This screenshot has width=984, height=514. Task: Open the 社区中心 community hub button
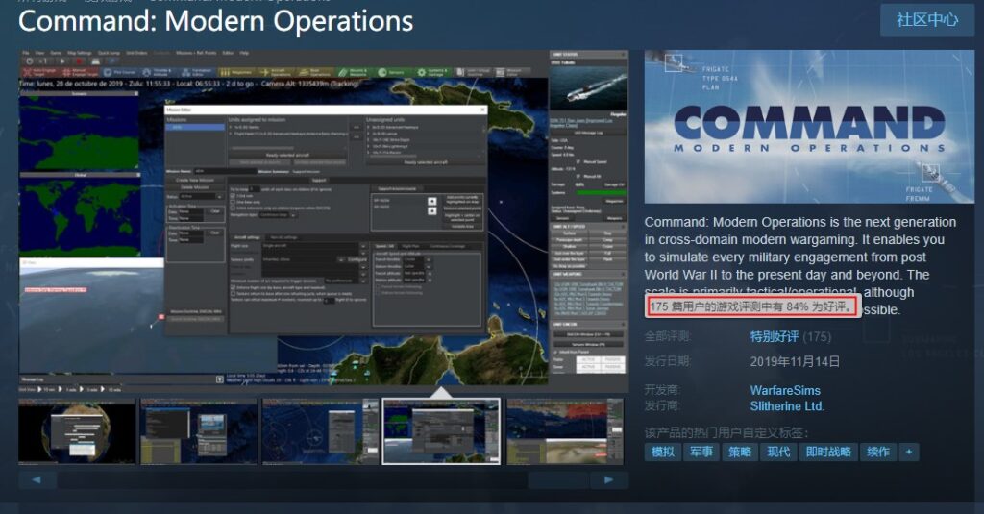pyautogui.click(x=927, y=20)
